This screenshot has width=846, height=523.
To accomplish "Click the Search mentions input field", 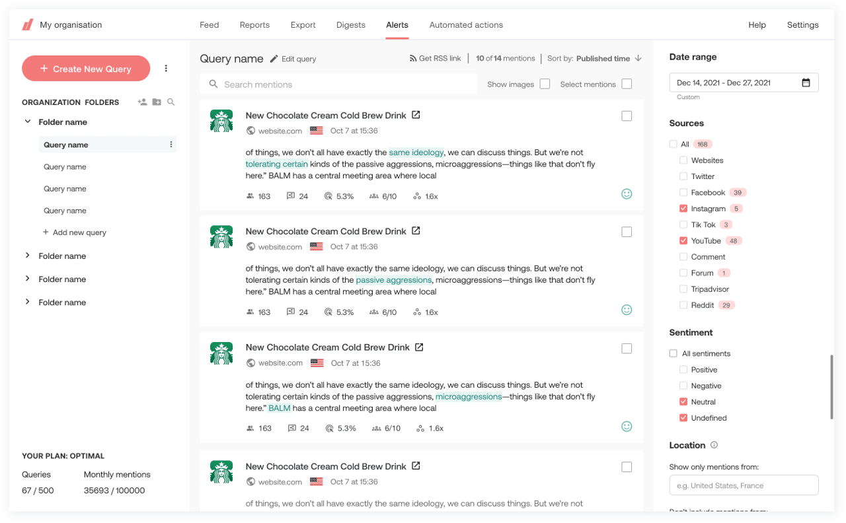I will click(338, 85).
